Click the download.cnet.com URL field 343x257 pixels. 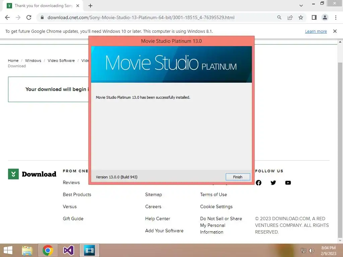tap(141, 17)
